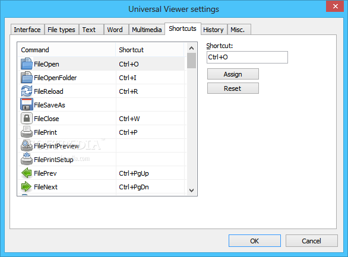
Task: Cancel the settings dialog
Action: pyautogui.click(x=311, y=241)
